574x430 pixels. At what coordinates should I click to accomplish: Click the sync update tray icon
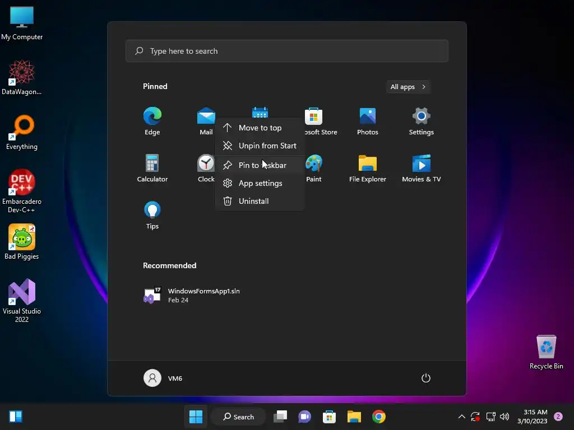(x=475, y=417)
